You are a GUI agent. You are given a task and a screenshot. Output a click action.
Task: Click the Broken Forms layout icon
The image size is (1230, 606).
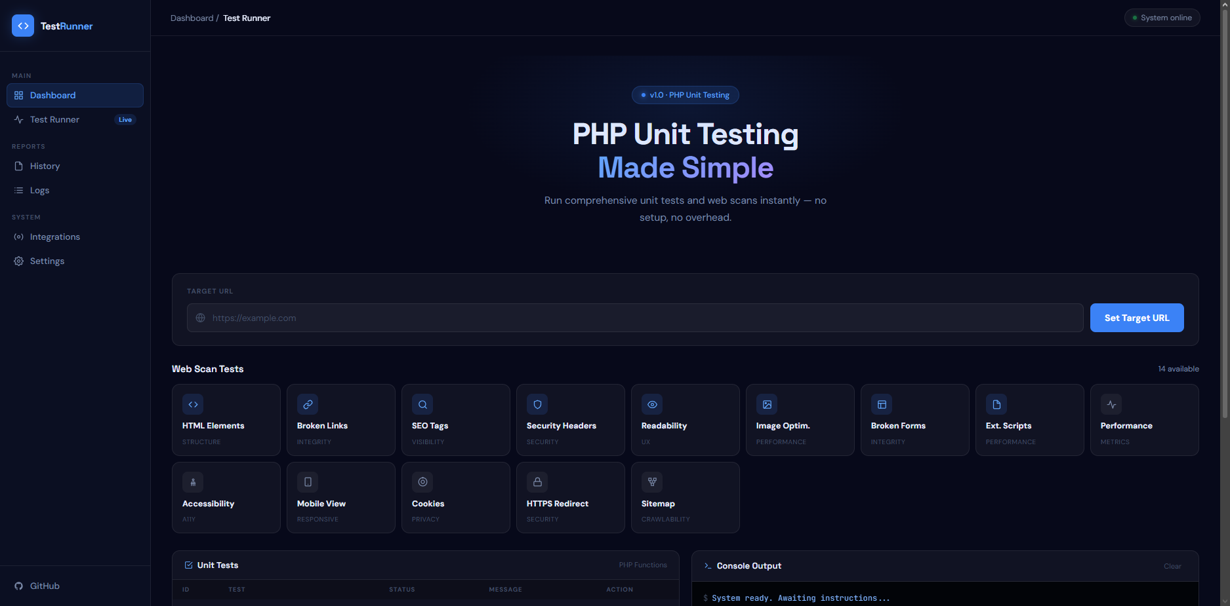pyautogui.click(x=882, y=404)
